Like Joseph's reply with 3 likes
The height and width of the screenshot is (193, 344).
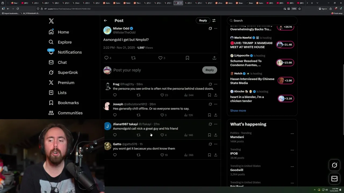(x=162, y=115)
